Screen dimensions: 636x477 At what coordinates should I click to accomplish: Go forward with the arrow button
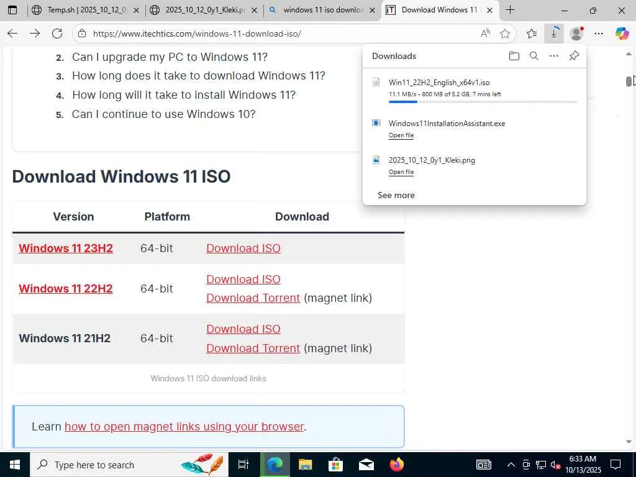point(35,34)
